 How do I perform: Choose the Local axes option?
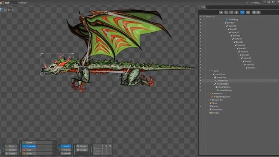click(66, 146)
